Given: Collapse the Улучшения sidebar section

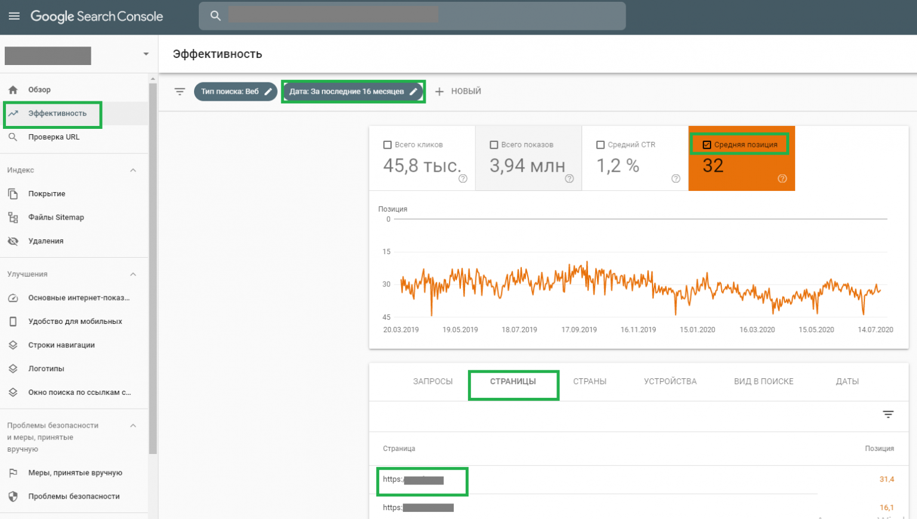Looking at the screenshot, I should tap(133, 274).
